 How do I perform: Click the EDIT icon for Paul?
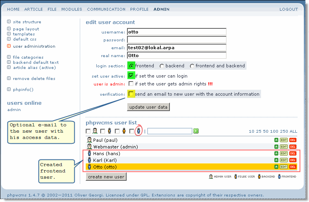[284, 140]
